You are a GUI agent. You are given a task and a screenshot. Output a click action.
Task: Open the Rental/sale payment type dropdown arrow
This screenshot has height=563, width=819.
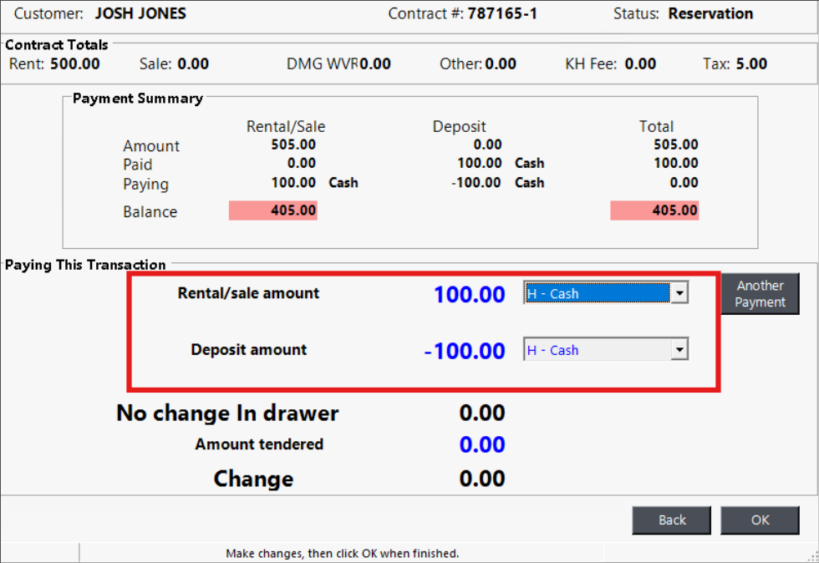680,294
